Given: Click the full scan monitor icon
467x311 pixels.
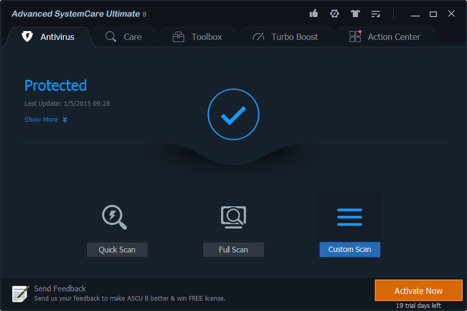Looking at the screenshot, I should tap(233, 217).
